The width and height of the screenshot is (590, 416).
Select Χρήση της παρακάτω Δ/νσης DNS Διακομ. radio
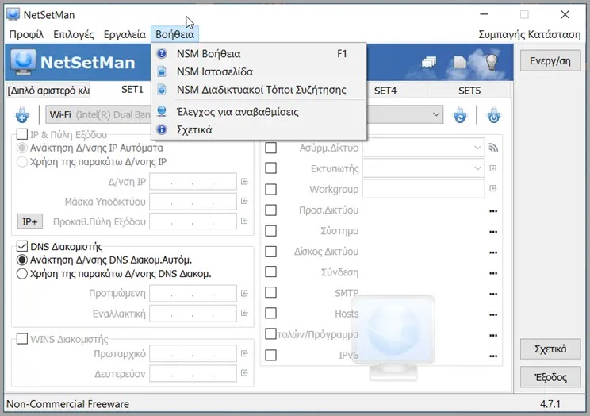tap(22, 274)
